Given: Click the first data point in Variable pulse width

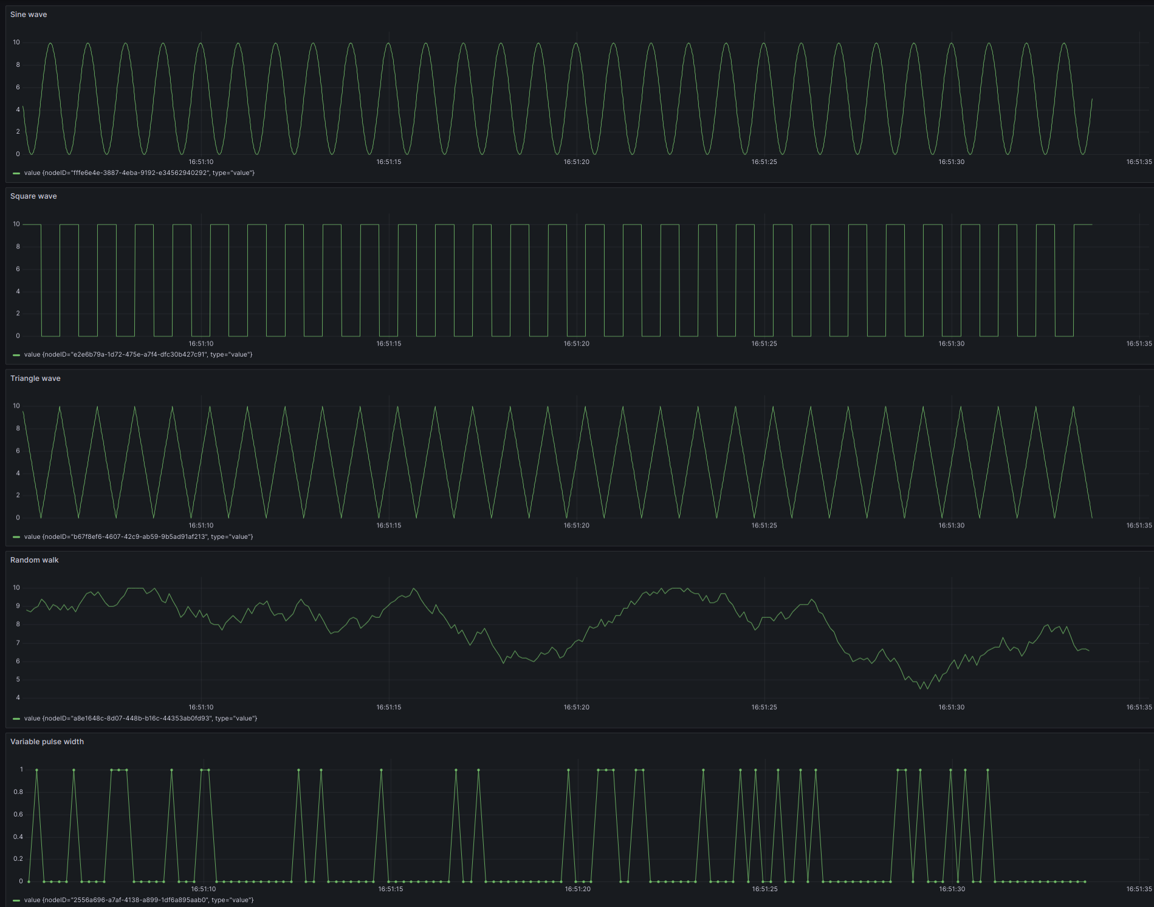Looking at the screenshot, I should point(29,881).
